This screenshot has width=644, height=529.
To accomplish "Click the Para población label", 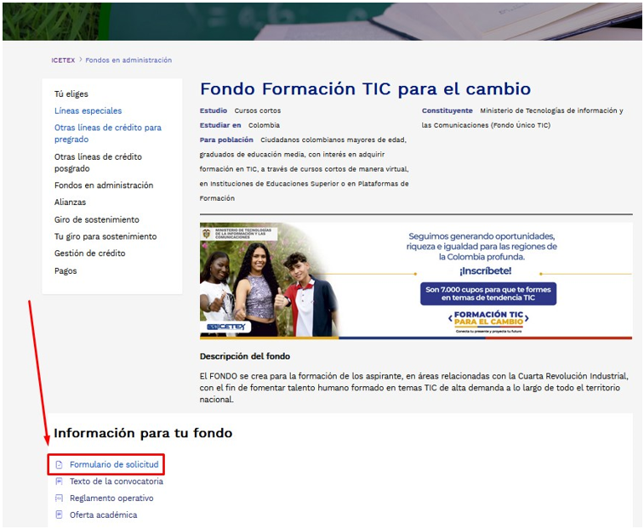I will (226, 140).
